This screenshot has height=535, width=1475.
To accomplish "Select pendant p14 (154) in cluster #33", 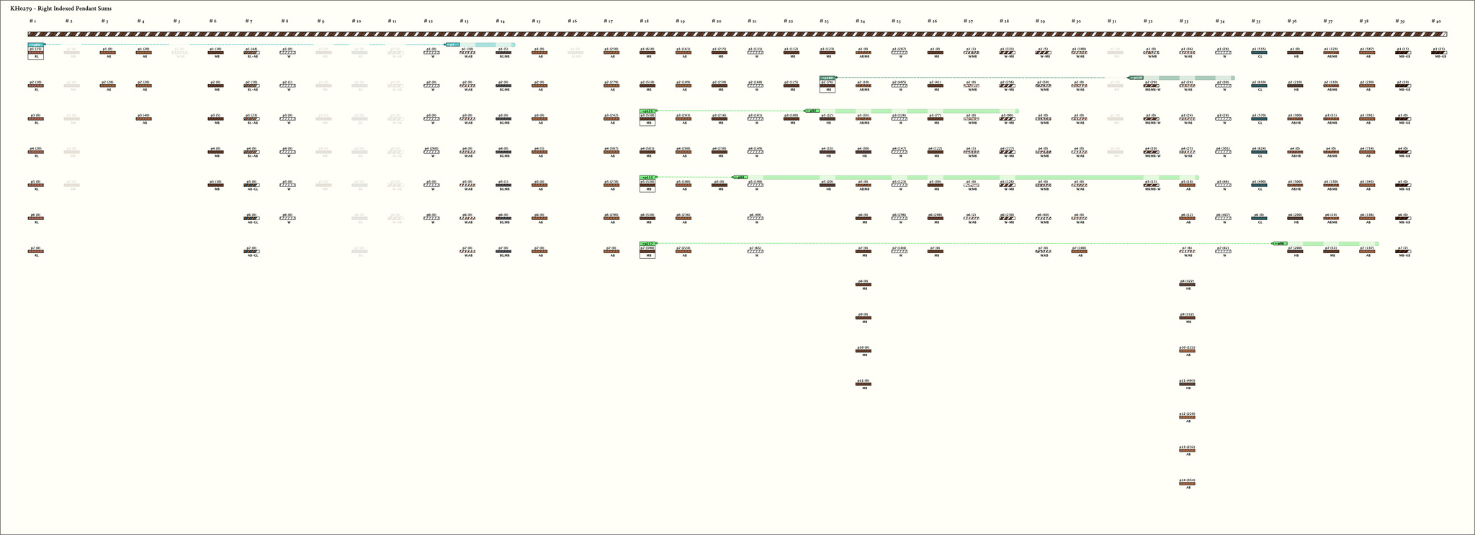I will (1187, 484).
